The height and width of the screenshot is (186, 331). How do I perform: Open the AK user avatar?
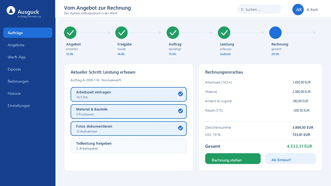(298, 9)
